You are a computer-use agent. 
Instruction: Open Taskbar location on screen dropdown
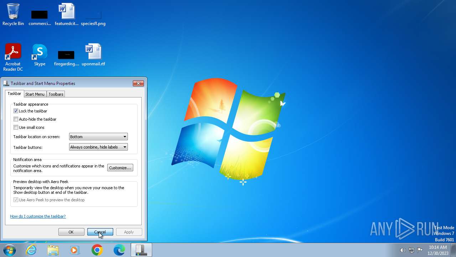coord(98,137)
